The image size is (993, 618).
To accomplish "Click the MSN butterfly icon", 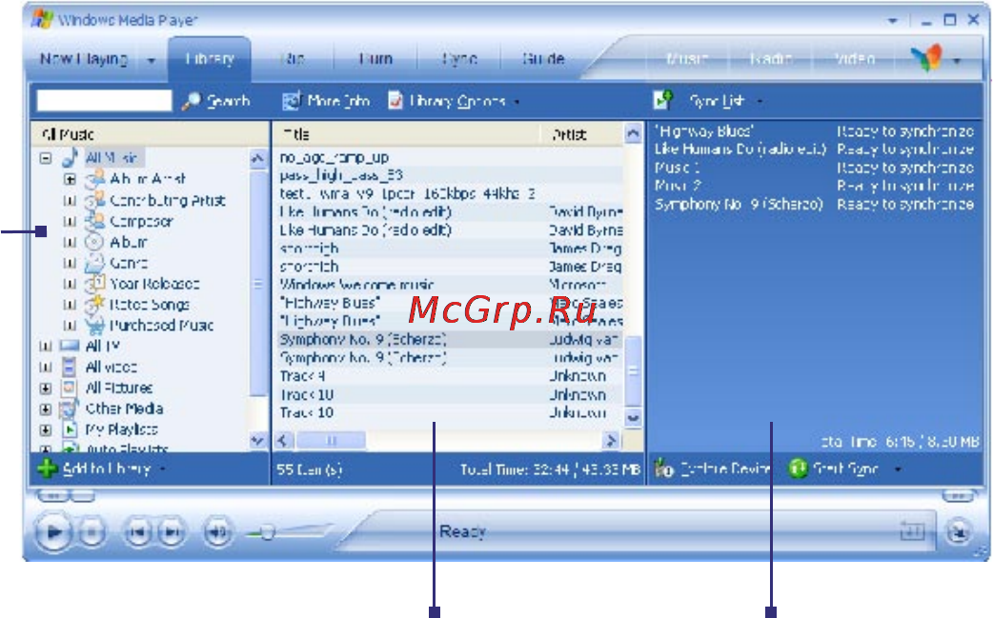I will pyautogui.click(x=926, y=59).
